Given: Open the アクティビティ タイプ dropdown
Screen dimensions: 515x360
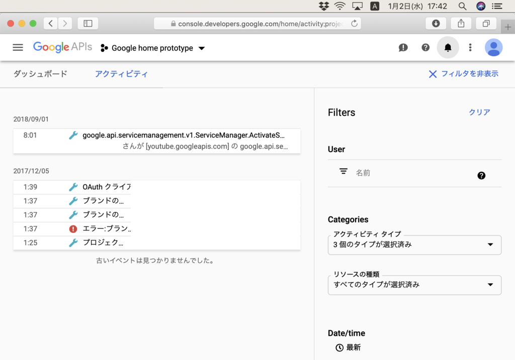Looking at the screenshot, I should point(414,245).
